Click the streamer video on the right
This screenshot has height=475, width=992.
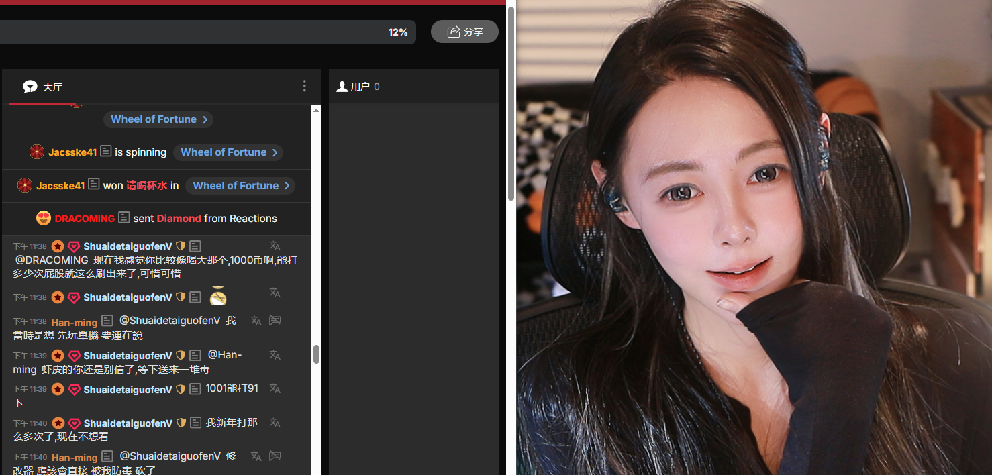point(753,237)
